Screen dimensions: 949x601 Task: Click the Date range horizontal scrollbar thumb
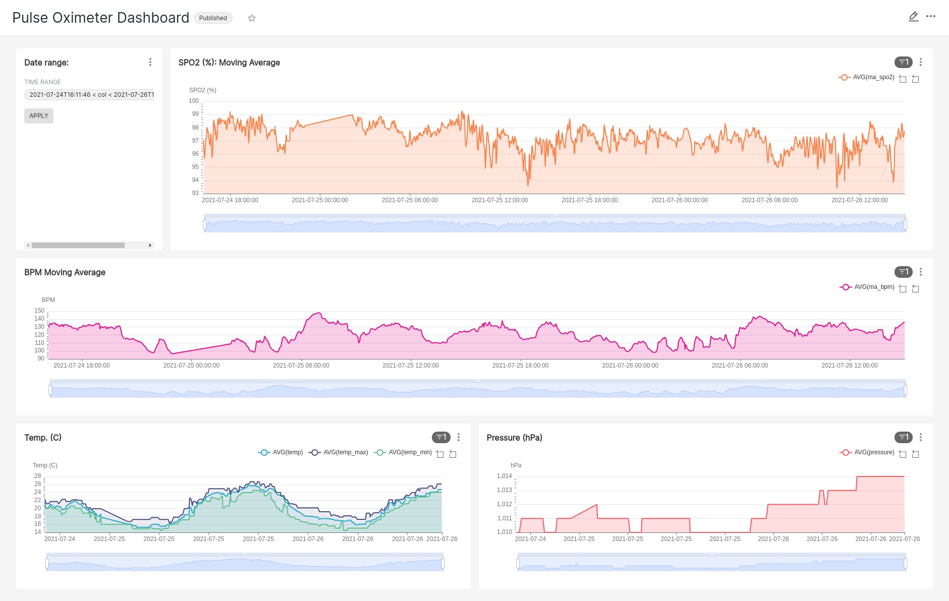pos(78,245)
